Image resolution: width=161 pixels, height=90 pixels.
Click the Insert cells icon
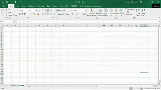(x=111, y=10)
